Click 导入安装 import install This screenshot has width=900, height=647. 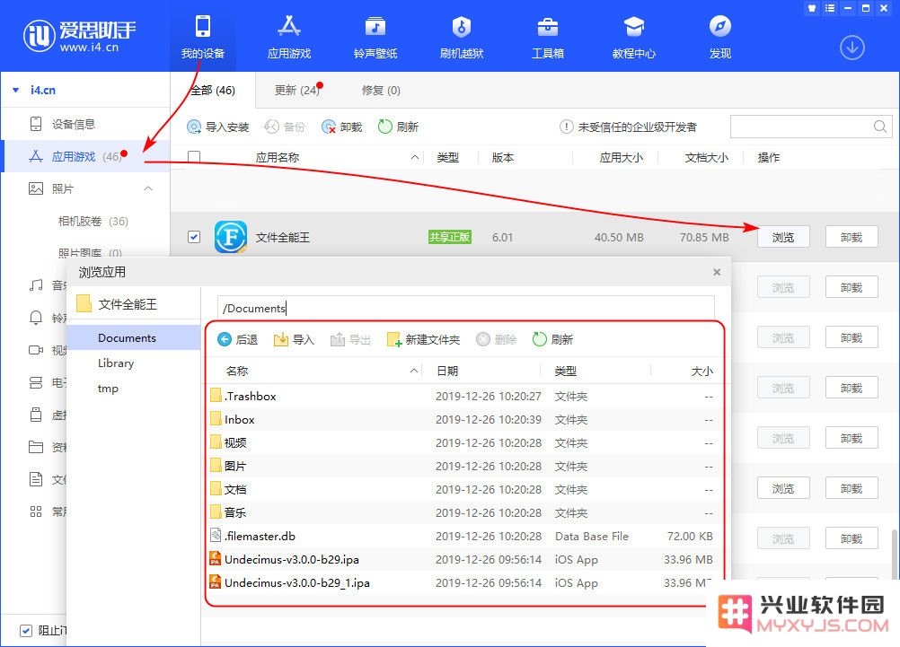218,127
